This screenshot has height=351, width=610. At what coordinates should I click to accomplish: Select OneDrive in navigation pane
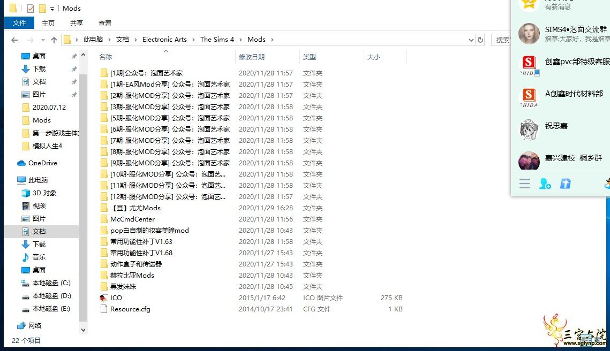42,163
